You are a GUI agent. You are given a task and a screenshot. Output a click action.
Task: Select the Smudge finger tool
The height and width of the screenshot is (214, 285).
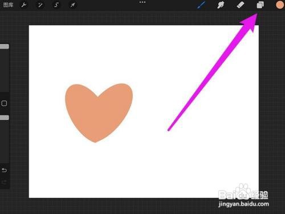click(x=221, y=5)
